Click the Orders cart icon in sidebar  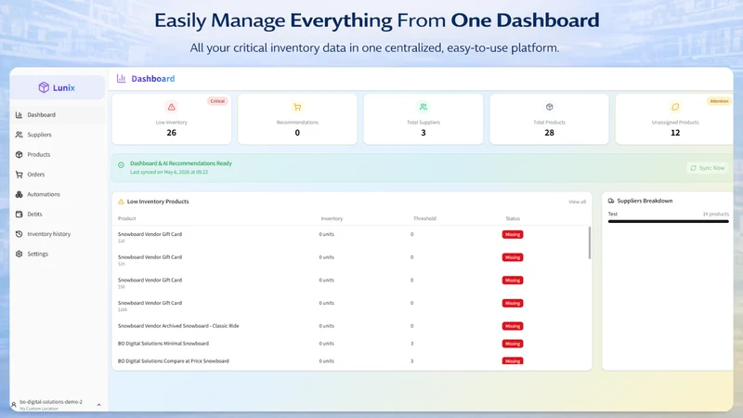click(19, 175)
